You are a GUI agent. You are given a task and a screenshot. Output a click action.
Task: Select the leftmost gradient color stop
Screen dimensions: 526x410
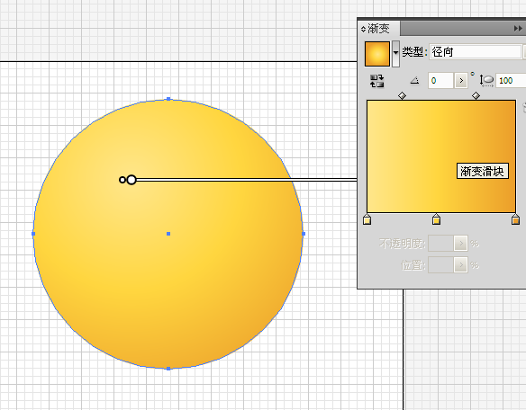click(367, 219)
